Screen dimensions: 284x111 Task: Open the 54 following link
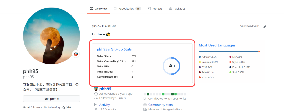pos(52,107)
